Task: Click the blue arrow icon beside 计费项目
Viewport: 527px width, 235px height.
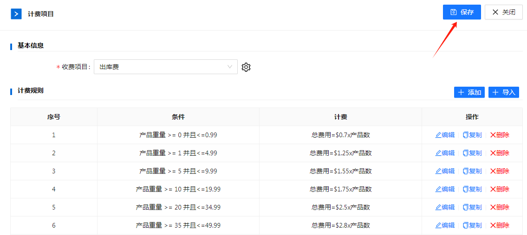Action: [x=16, y=14]
